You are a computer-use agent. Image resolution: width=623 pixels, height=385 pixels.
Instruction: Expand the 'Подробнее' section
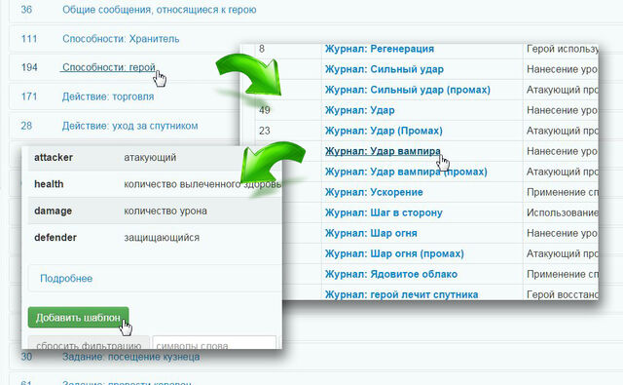[x=66, y=279]
